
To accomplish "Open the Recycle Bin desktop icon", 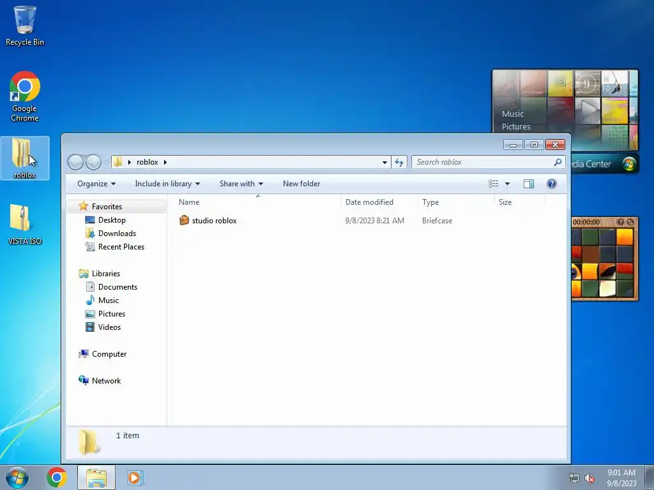I will pyautogui.click(x=25, y=26).
